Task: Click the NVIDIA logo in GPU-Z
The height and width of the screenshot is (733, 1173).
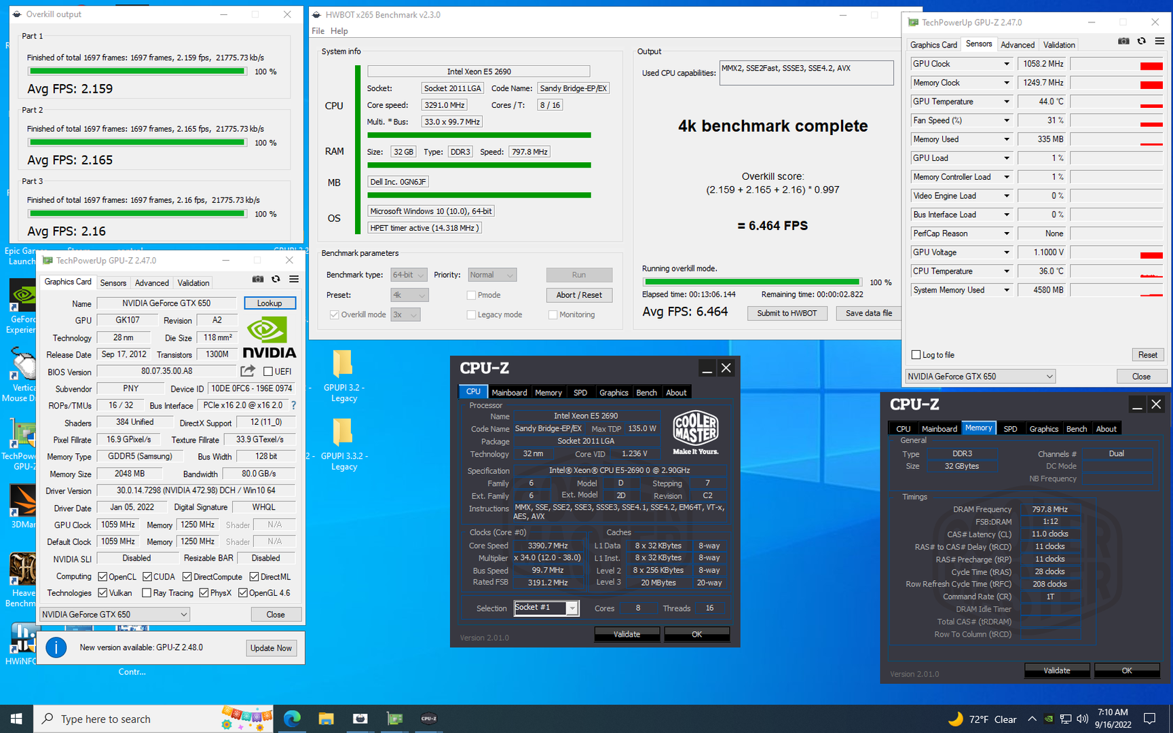Action: (x=269, y=337)
